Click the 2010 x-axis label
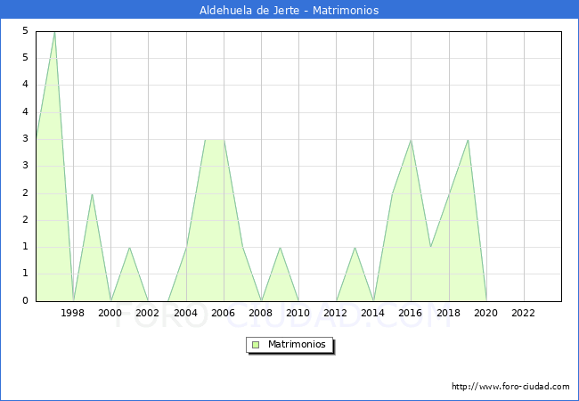 coord(298,313)
